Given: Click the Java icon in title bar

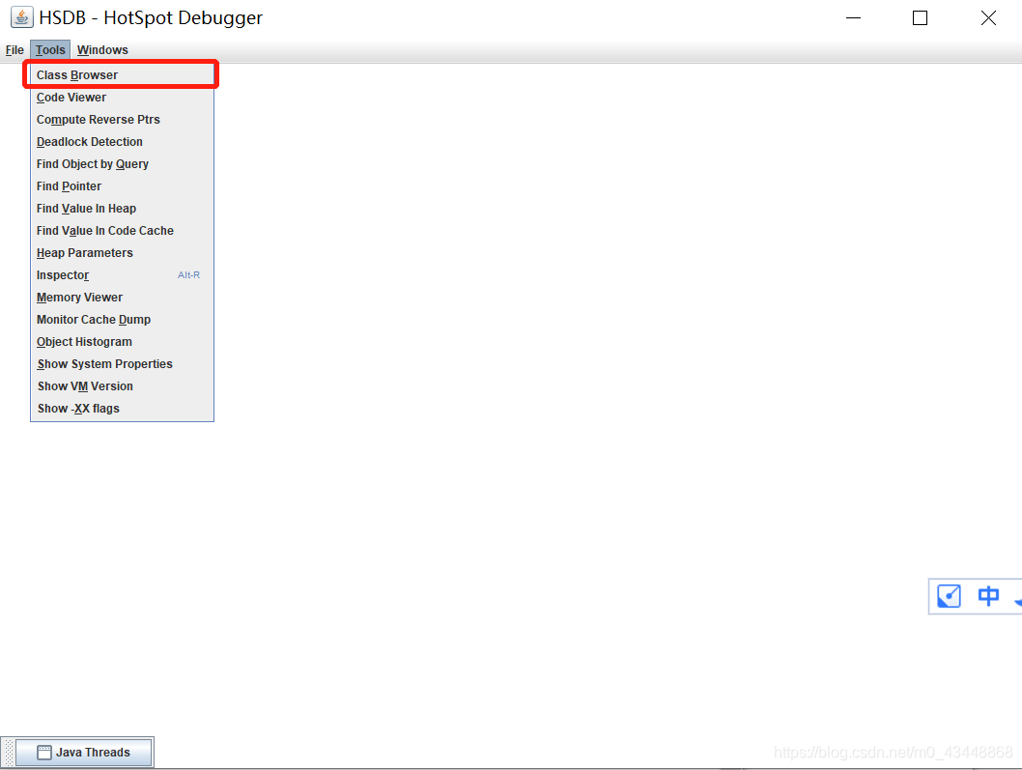Looking at the screenshot, I should pos(21,17).
